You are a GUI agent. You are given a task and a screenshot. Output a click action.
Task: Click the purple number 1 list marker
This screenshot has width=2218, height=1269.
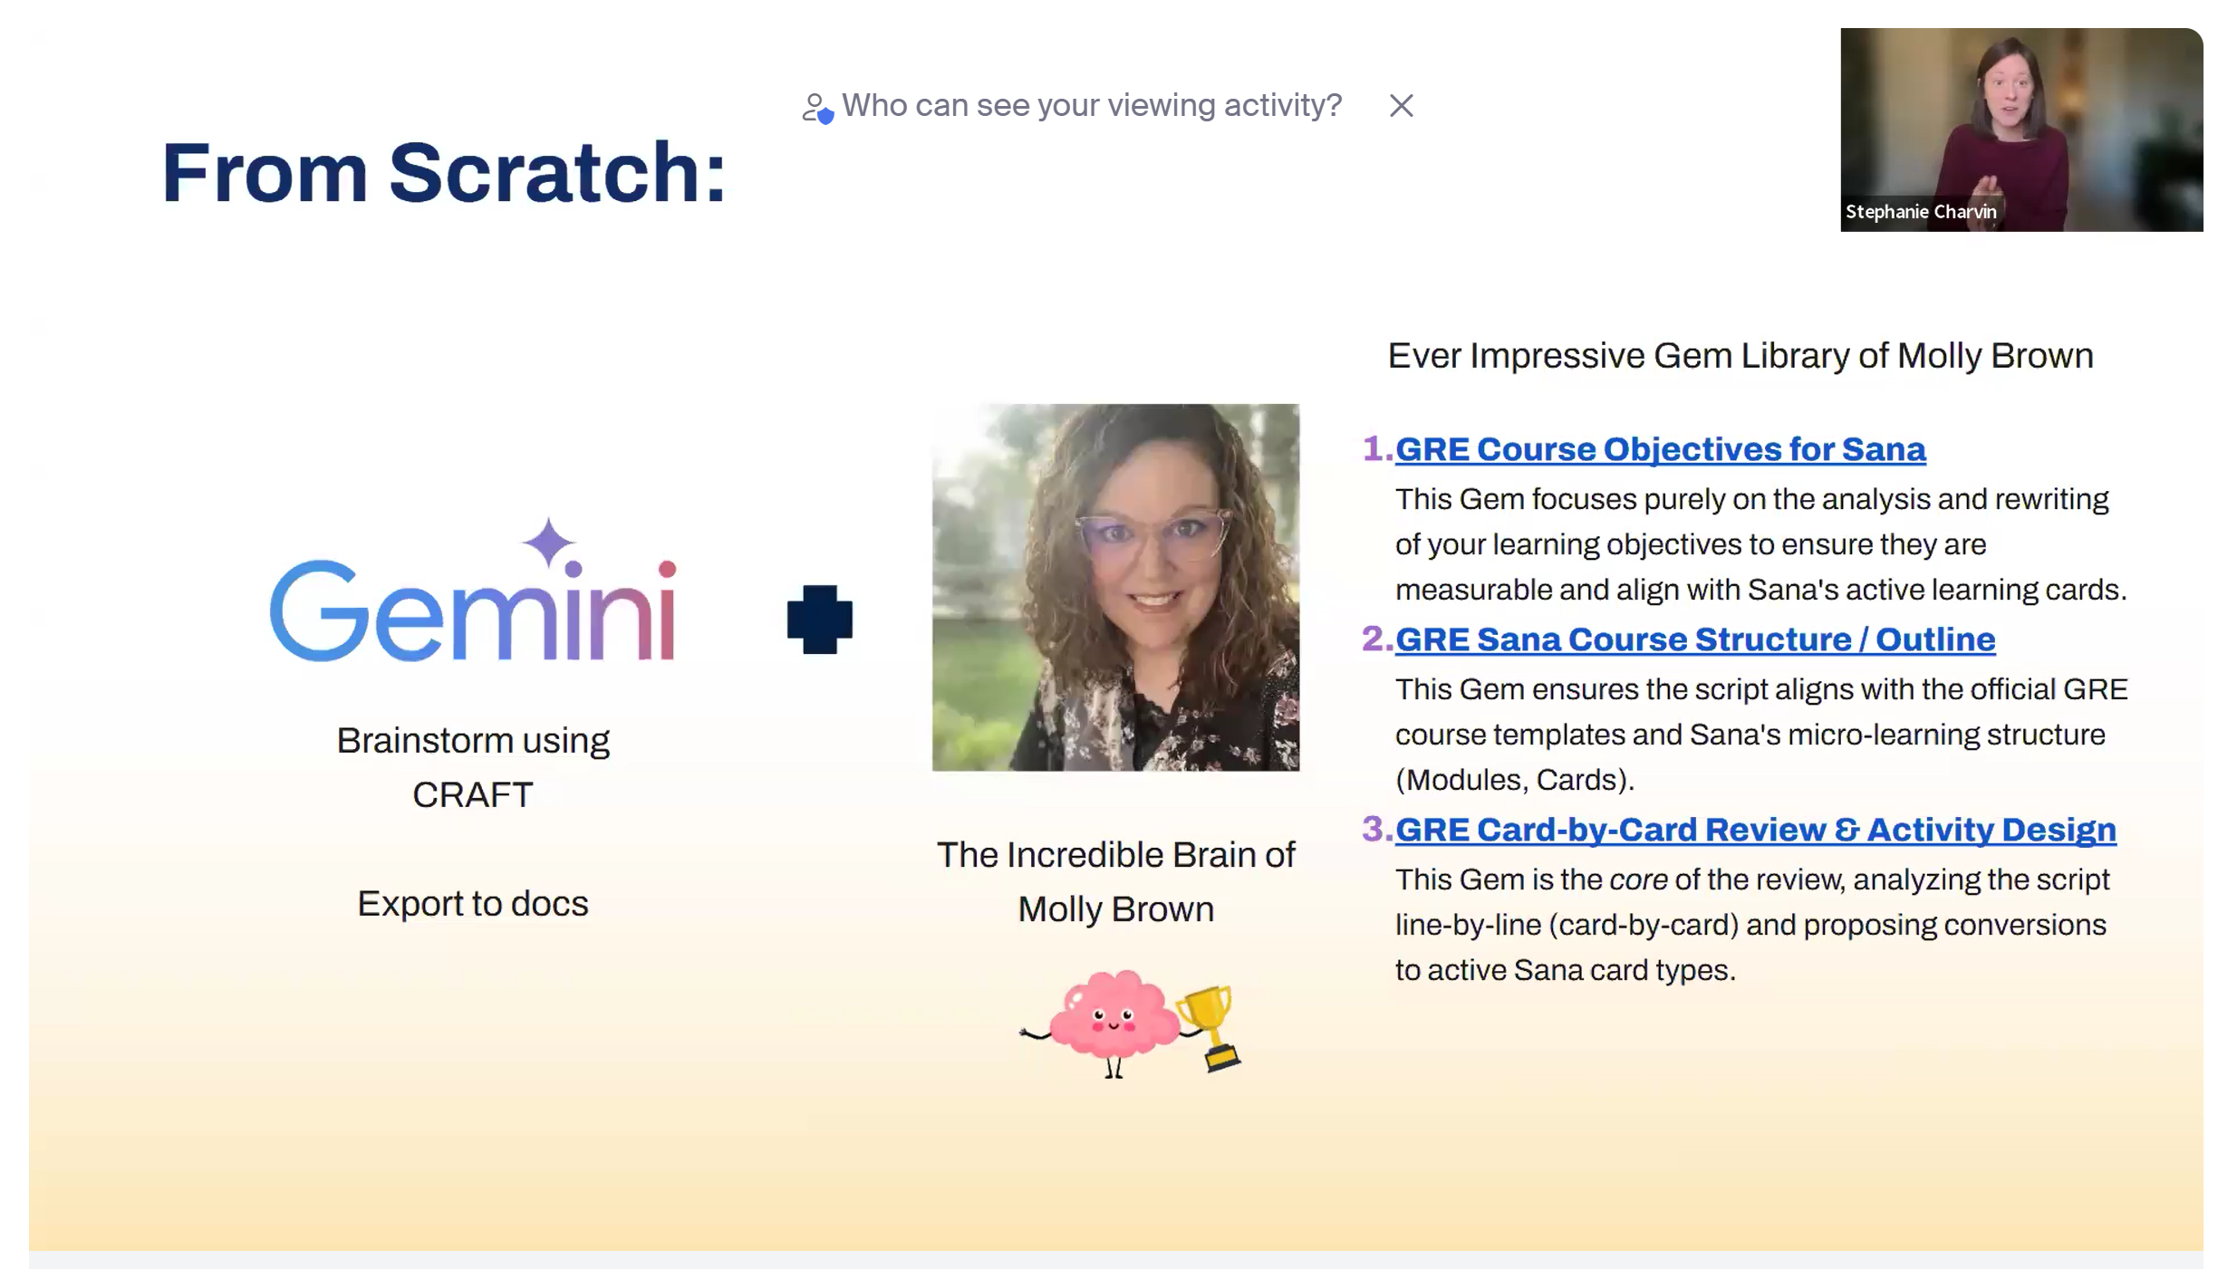pyautogui.click(x=1376, y=448)
